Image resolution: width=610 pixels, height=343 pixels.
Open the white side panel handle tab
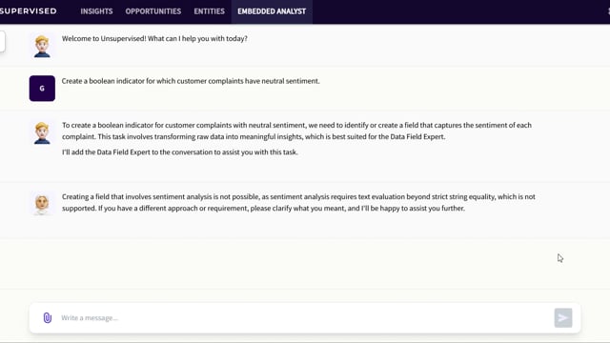[2, 41]
